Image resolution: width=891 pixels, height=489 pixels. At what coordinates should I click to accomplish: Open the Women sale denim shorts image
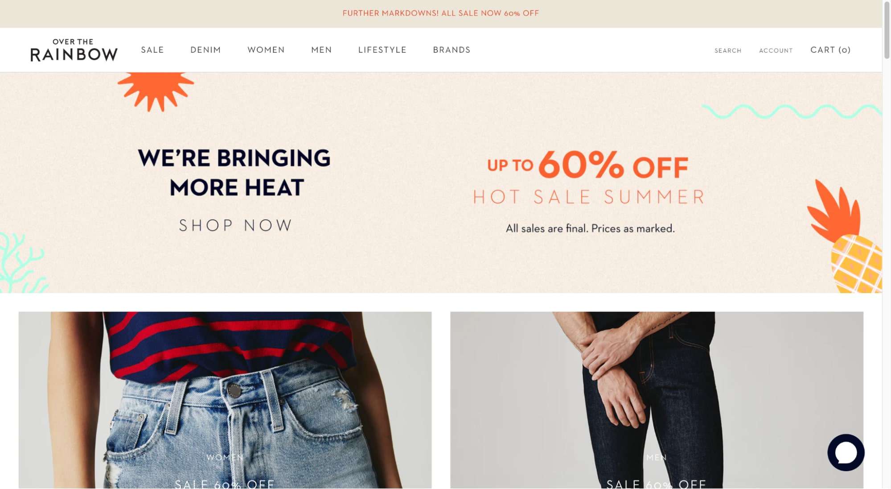(225, 400)
